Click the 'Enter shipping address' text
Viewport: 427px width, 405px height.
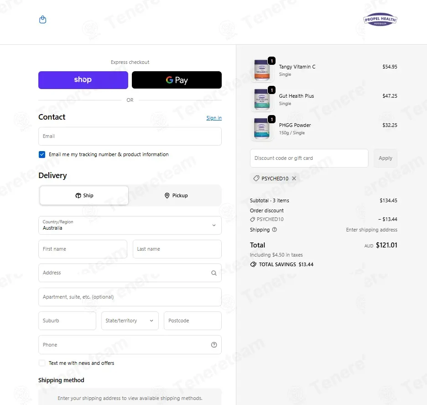point(371,230)
